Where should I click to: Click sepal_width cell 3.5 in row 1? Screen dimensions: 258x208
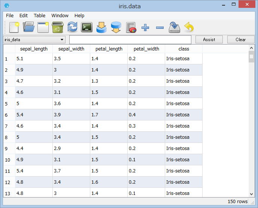coord(71,59)
